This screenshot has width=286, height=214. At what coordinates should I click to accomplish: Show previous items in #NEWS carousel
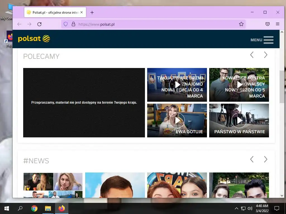[x=252, y=159]
